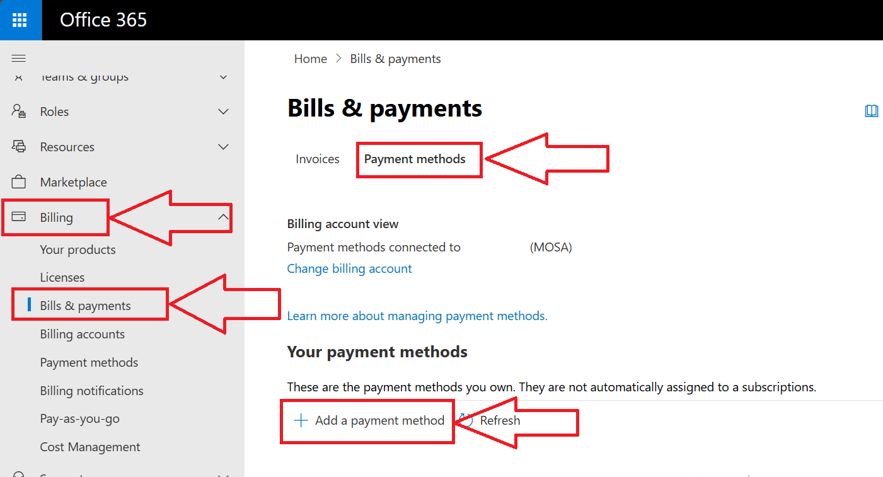Open Pay-as-you-go in sidebar
The height and width of the screenshot is (477, 883).
pyautogui.click(x=80, y=419)
